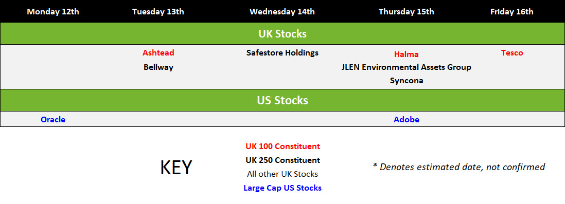Select the Adobe US stock entry

(407, 119)
